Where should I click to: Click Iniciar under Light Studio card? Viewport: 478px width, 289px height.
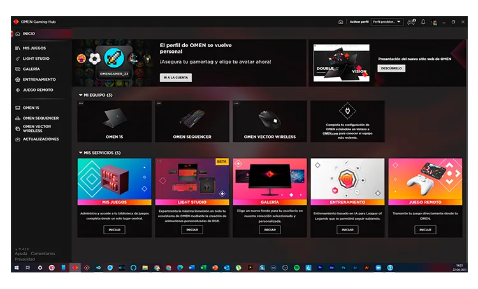pyautogui.click(x=192, y=230)
